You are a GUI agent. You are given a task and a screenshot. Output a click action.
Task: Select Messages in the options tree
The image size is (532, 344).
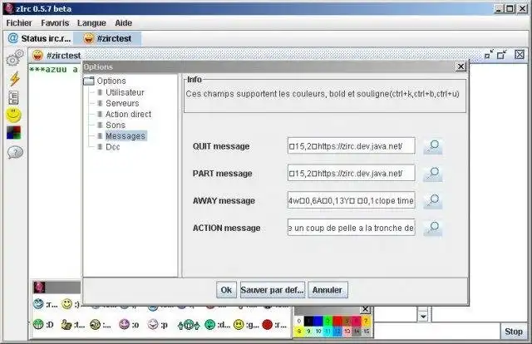tap(122, 136)
